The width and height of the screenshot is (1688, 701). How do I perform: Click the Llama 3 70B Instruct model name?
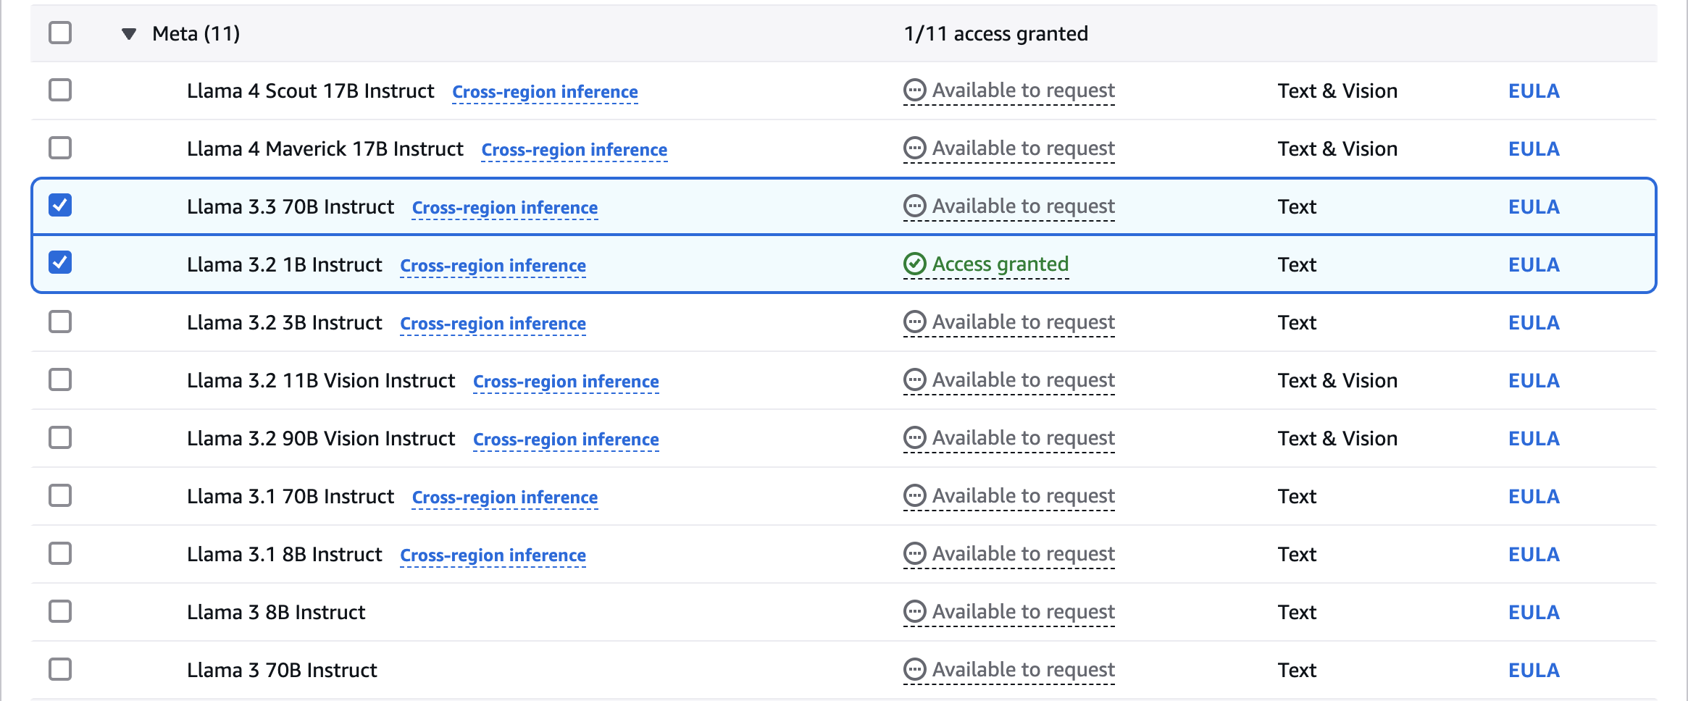pyautogui.click(x=282, y=671)
